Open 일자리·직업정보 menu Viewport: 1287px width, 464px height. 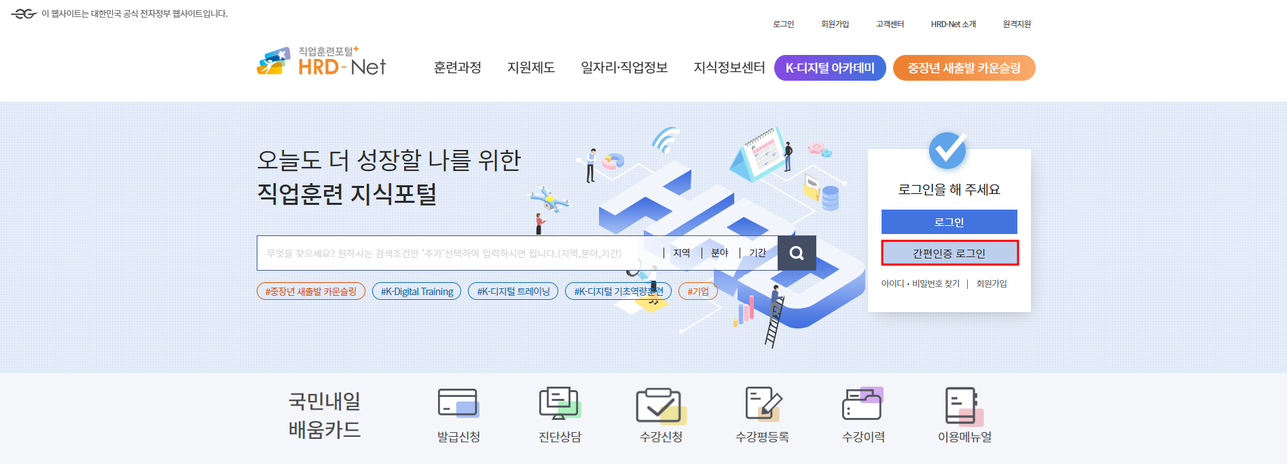point(624,68)
